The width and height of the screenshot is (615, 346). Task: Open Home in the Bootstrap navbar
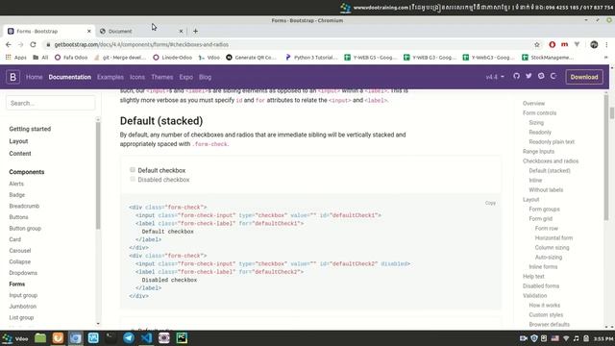[35, 77]
